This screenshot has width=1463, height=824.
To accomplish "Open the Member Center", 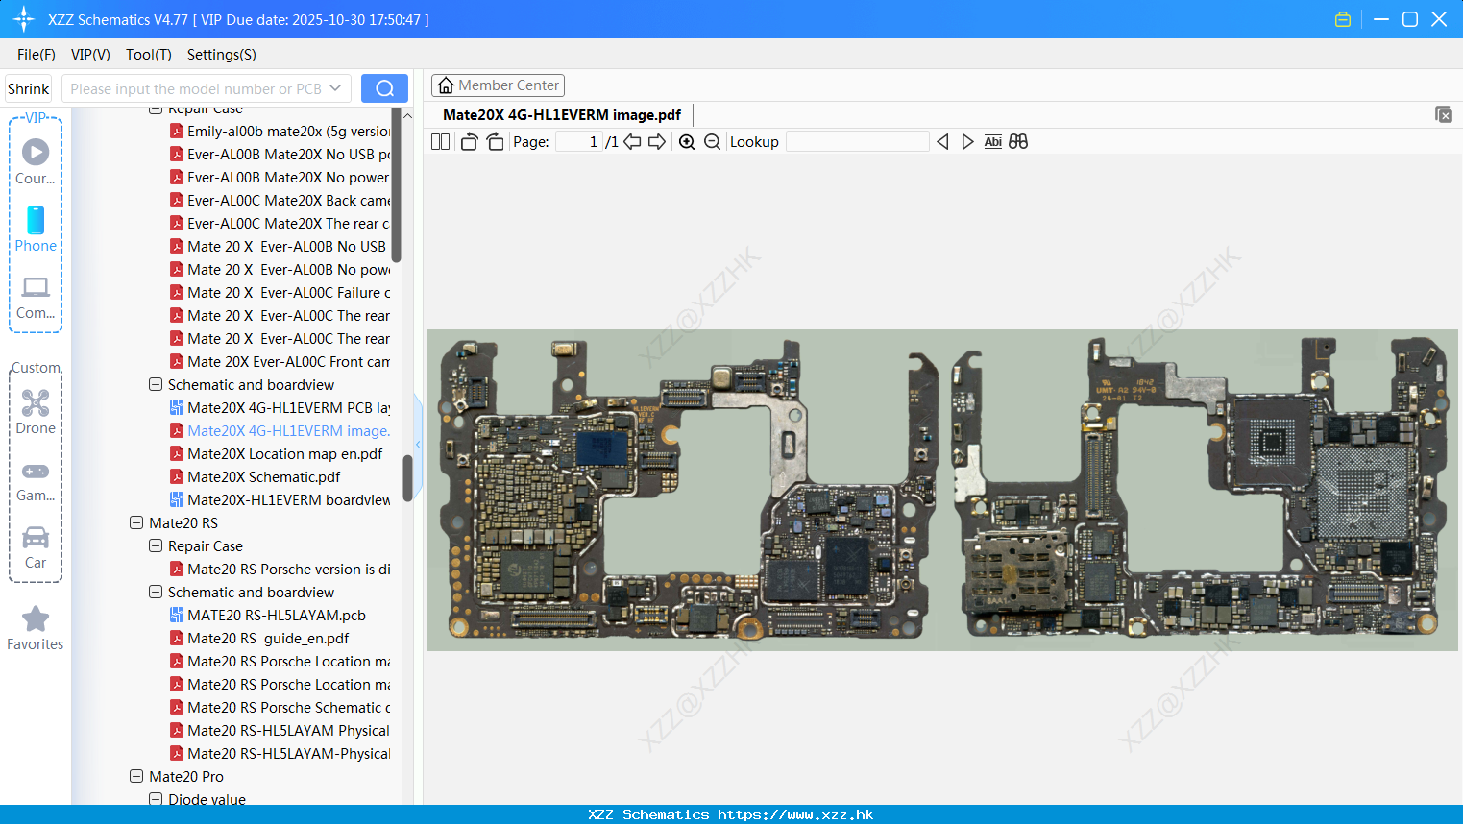I will coord(498,85).
